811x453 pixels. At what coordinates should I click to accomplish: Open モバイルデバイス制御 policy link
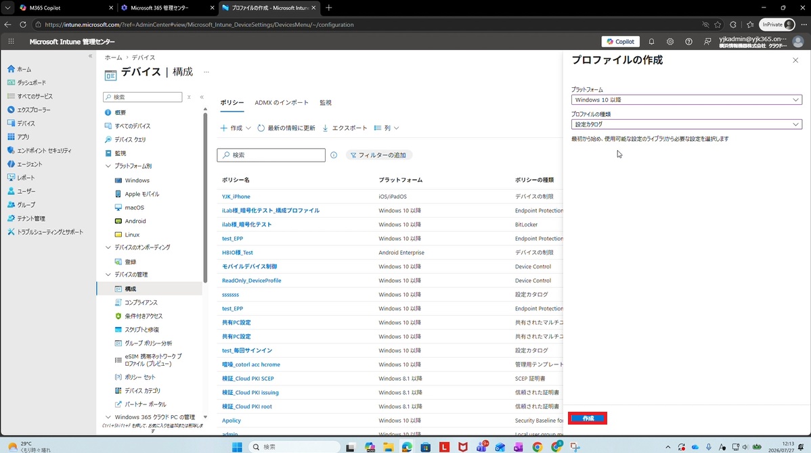click(x=249, y=266)
